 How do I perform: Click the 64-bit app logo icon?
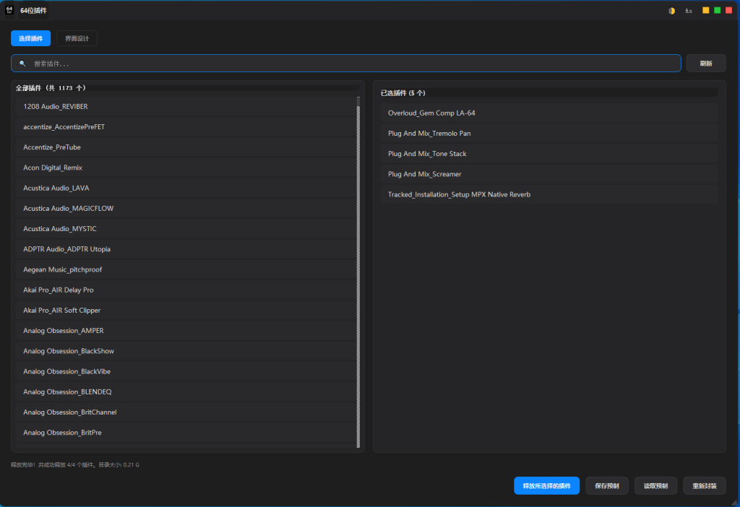click(9, 10)
